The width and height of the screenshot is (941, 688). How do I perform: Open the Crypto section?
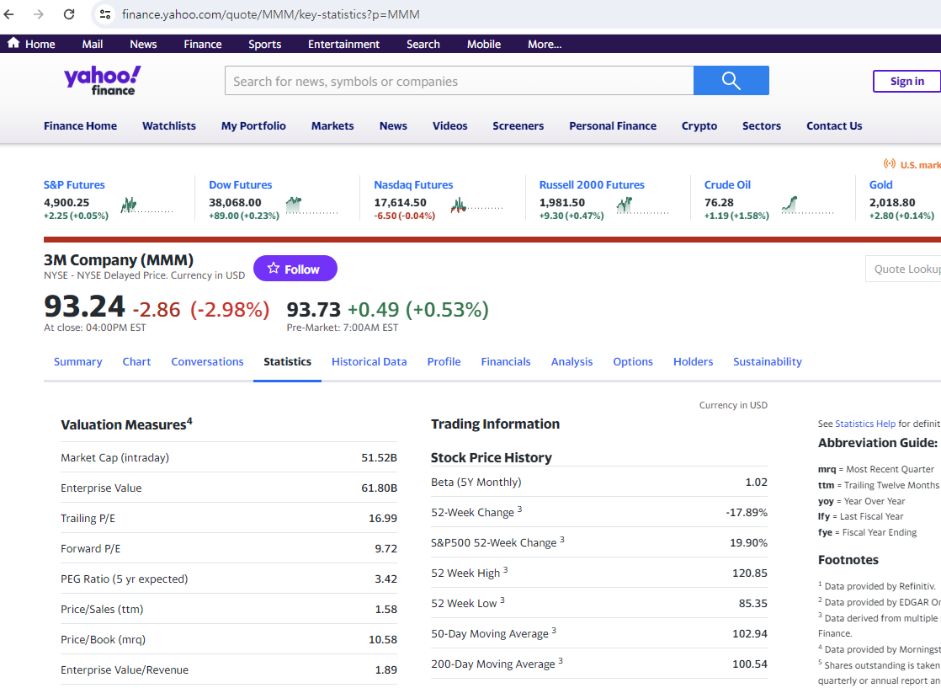pyautogui.click(x=699, y=125)
